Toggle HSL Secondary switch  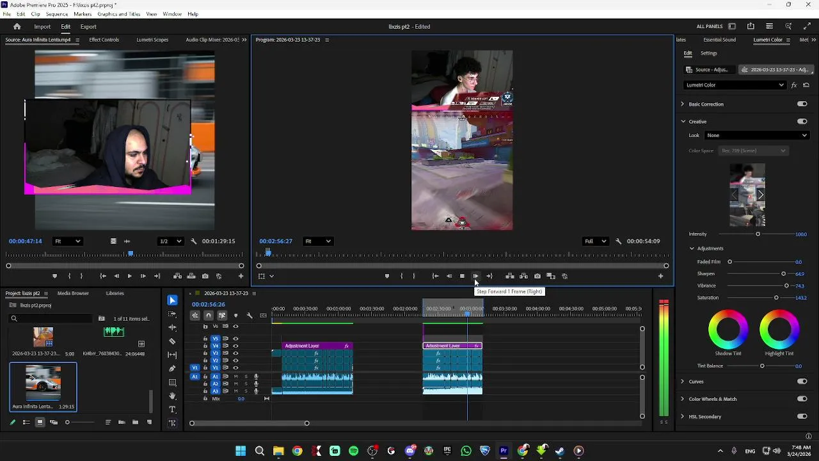point(802,416)
